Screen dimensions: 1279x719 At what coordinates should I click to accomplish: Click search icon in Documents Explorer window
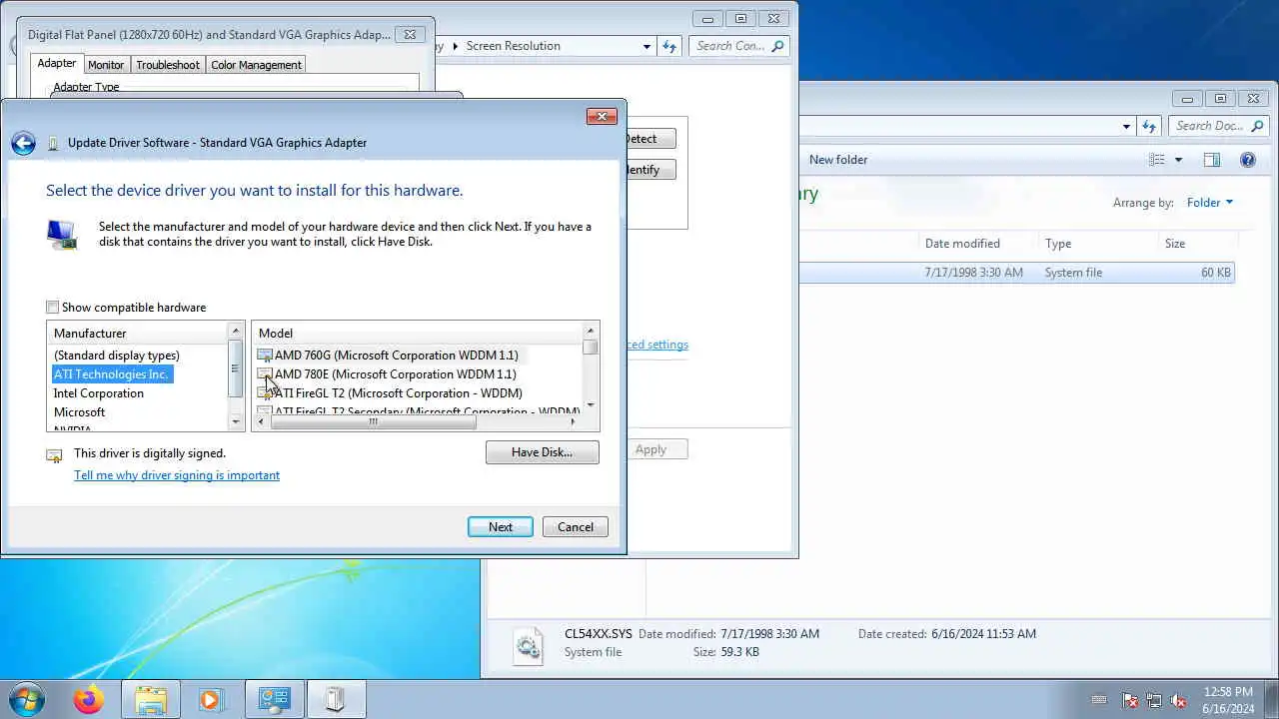tap(1258, 126)
